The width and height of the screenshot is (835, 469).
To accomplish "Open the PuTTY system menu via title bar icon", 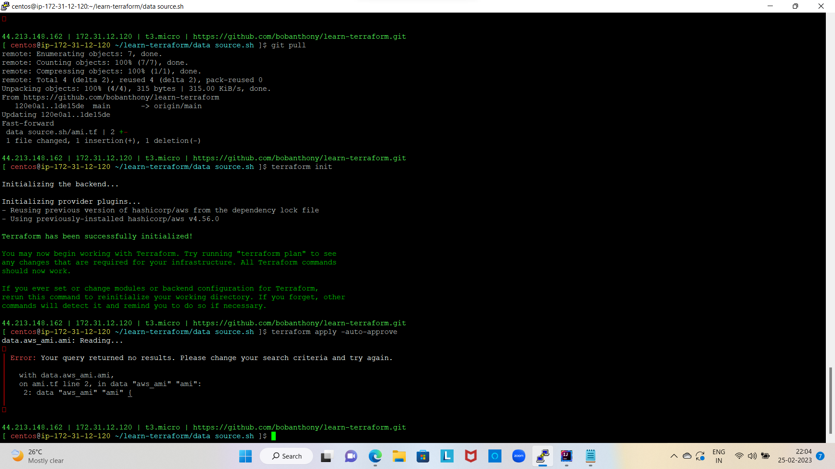I will tap(5, 6).
